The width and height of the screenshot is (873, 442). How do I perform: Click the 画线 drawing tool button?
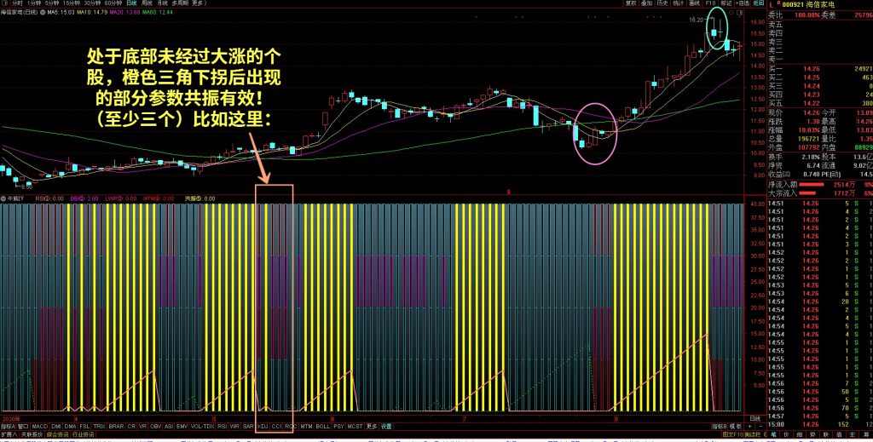(x=694, y=3)
